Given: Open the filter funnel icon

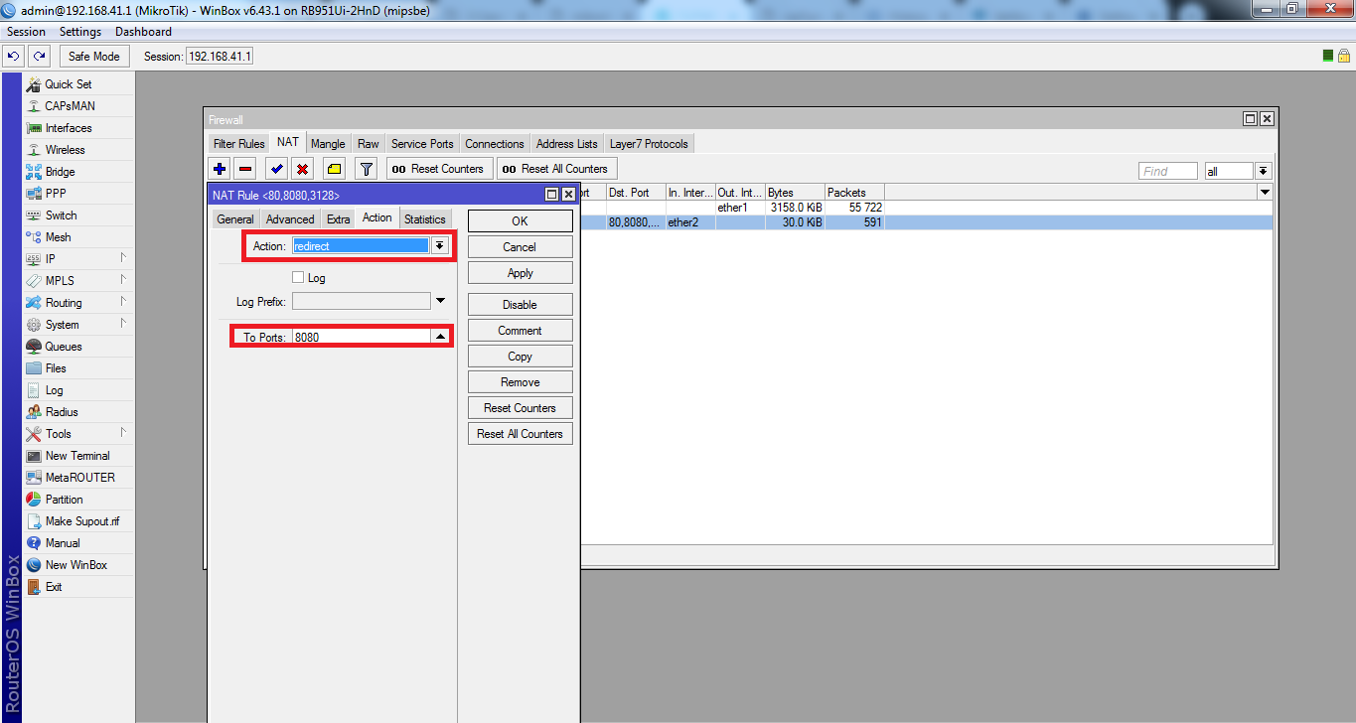Looking at the screenshot, I should point(367,169).
